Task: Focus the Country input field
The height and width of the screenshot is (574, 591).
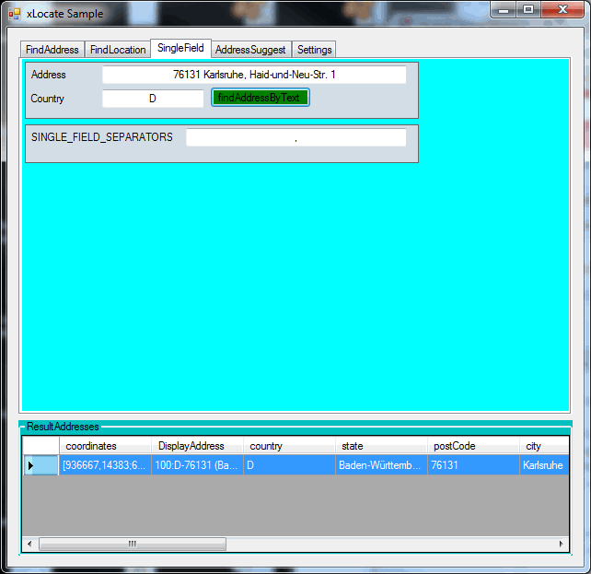Action: click(153, 99)
